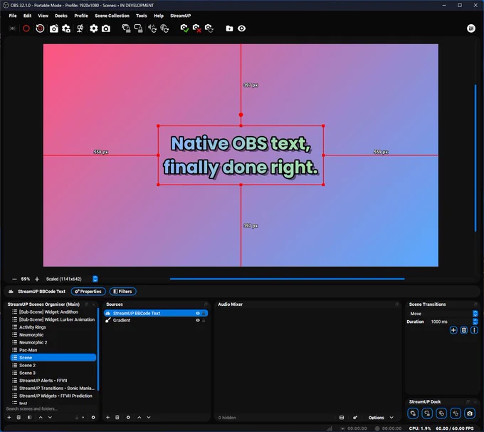Click the refresh audio monitoring icon
Viewport: 484px width, 432px height.
click(x=152, y=29)
